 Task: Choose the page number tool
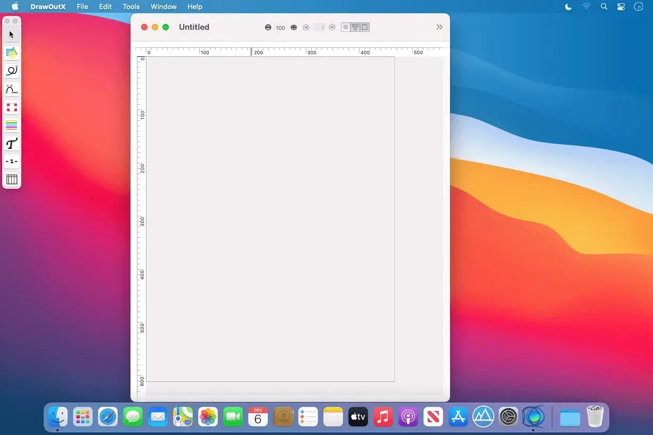click(12, 162)
